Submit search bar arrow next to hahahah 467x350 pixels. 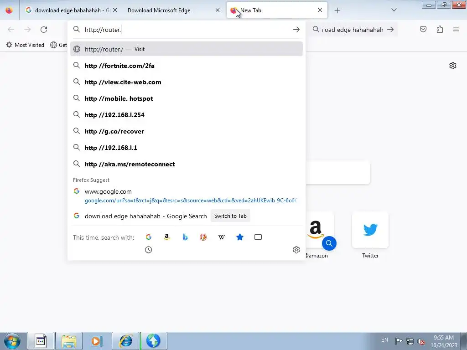tap(390, 30)
